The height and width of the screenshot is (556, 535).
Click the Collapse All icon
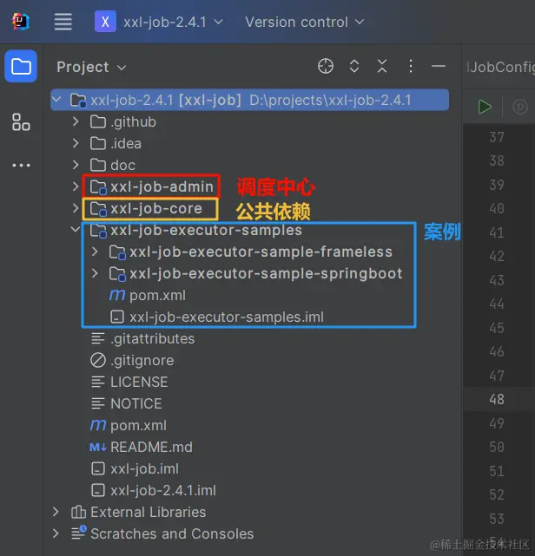coord(382,66)
